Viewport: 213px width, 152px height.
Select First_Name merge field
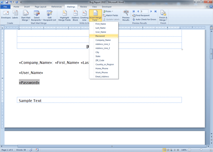[x=104, y=24]
